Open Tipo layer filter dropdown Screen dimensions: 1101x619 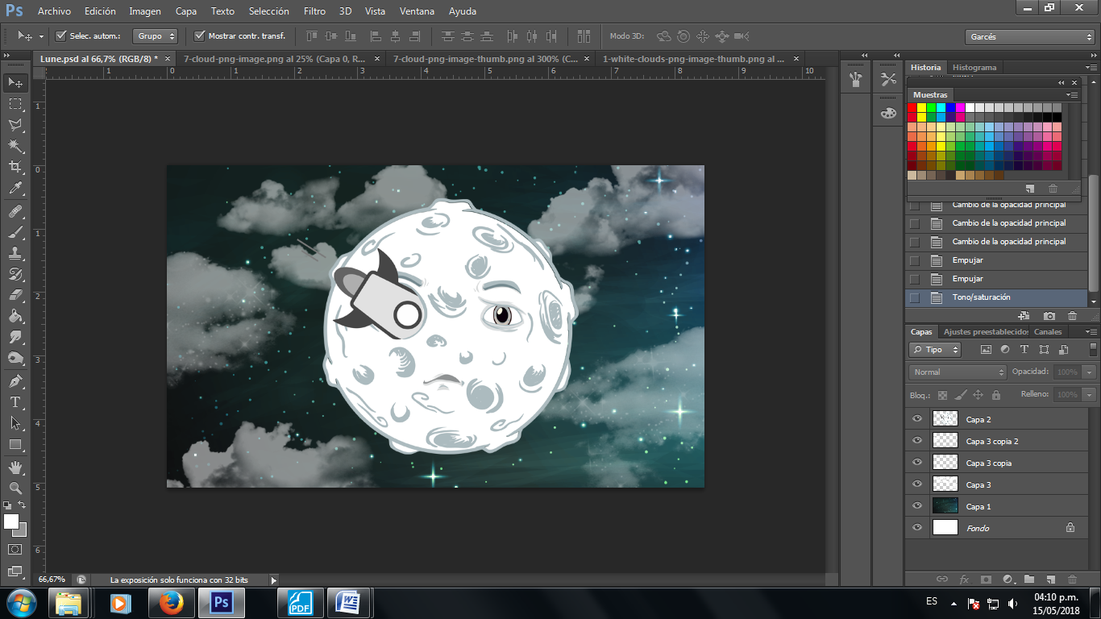click(x=935, y=350)
